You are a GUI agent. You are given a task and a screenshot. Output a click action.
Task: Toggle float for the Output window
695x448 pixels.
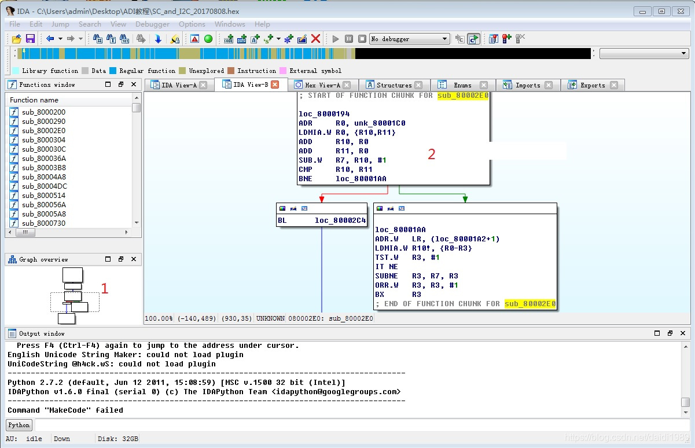point(670,333)
